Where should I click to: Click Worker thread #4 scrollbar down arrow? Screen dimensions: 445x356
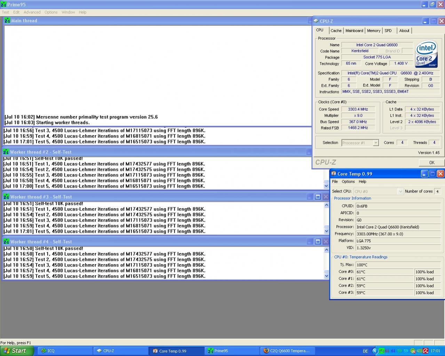(326, 276)
